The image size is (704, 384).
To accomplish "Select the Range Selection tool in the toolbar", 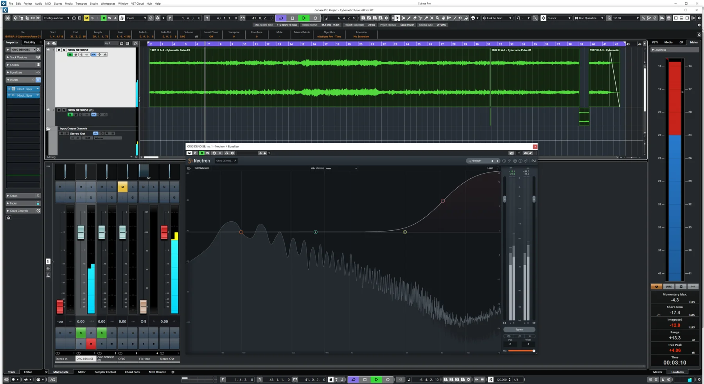I will tap(403, 18).
